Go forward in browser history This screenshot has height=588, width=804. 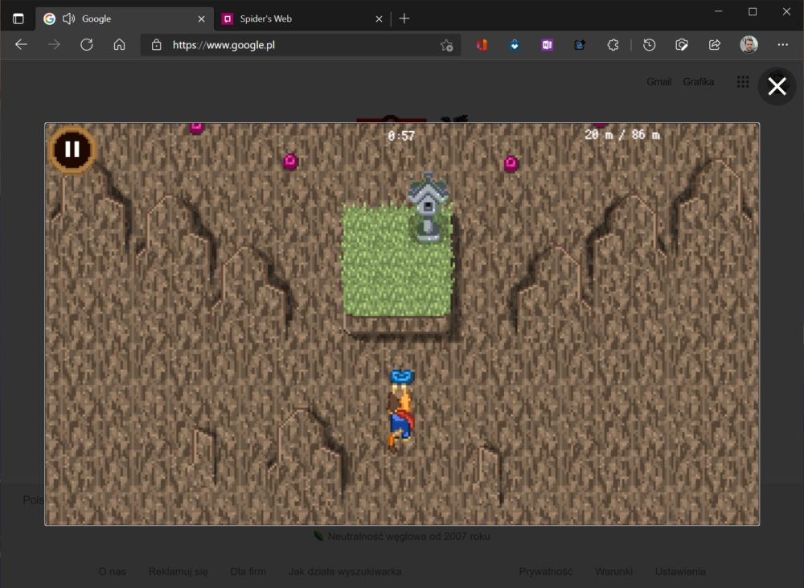[x=54, y=44]
